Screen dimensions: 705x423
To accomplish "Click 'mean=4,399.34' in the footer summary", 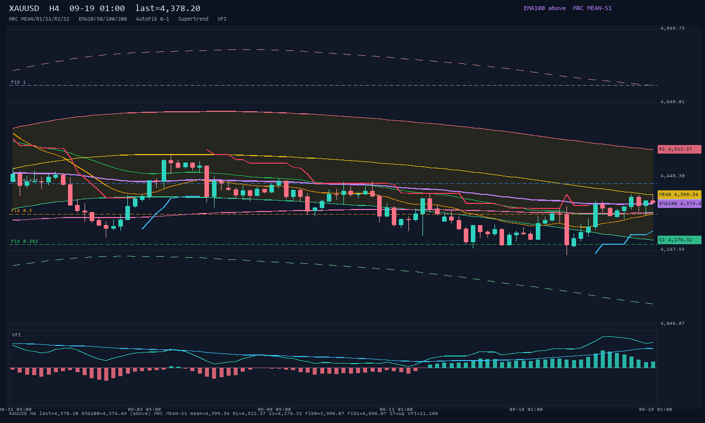I will pos(210,413).
